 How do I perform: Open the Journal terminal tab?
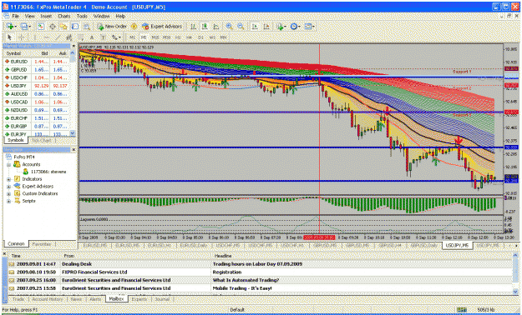click(x=162, y=299)
